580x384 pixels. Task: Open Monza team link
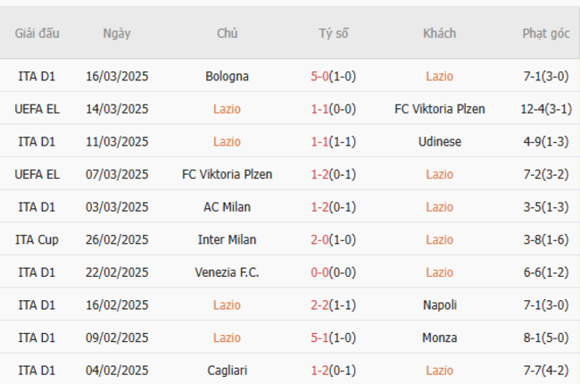440,338
